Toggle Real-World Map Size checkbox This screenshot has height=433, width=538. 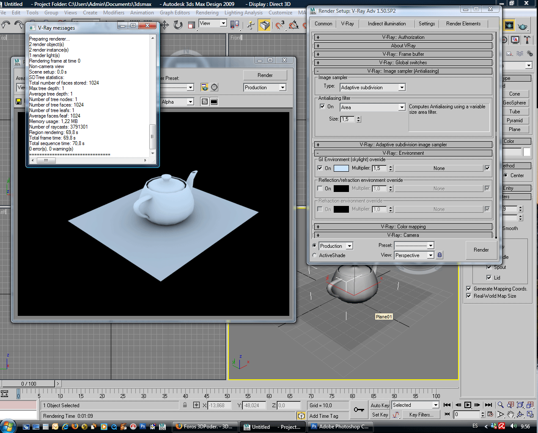(x=469, y=296)
